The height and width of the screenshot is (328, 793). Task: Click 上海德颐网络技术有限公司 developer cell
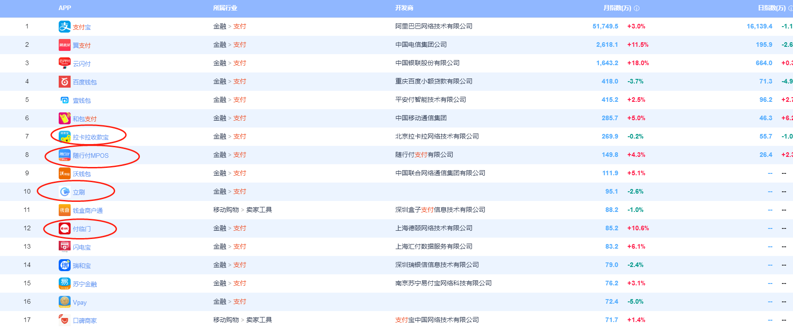click(434, 228)
